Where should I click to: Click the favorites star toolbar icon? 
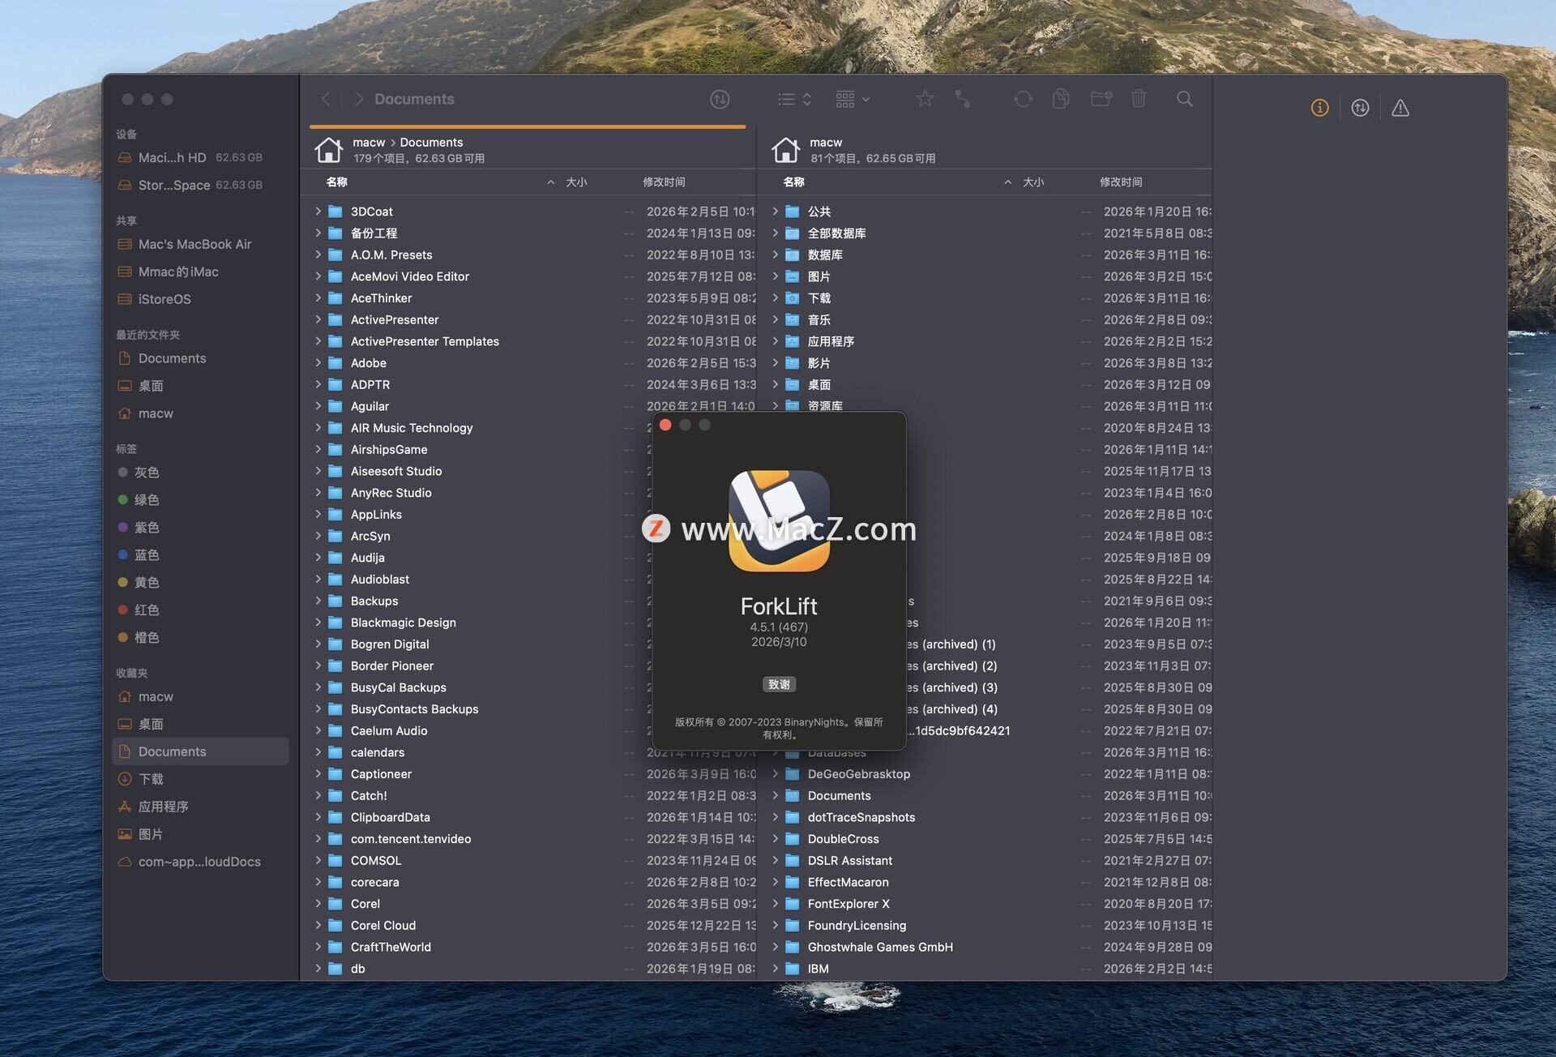[x=925, y=99]
